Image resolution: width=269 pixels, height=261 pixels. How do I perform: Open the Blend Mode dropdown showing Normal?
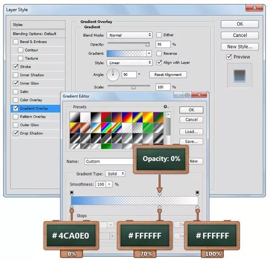[x=130, y=35]
